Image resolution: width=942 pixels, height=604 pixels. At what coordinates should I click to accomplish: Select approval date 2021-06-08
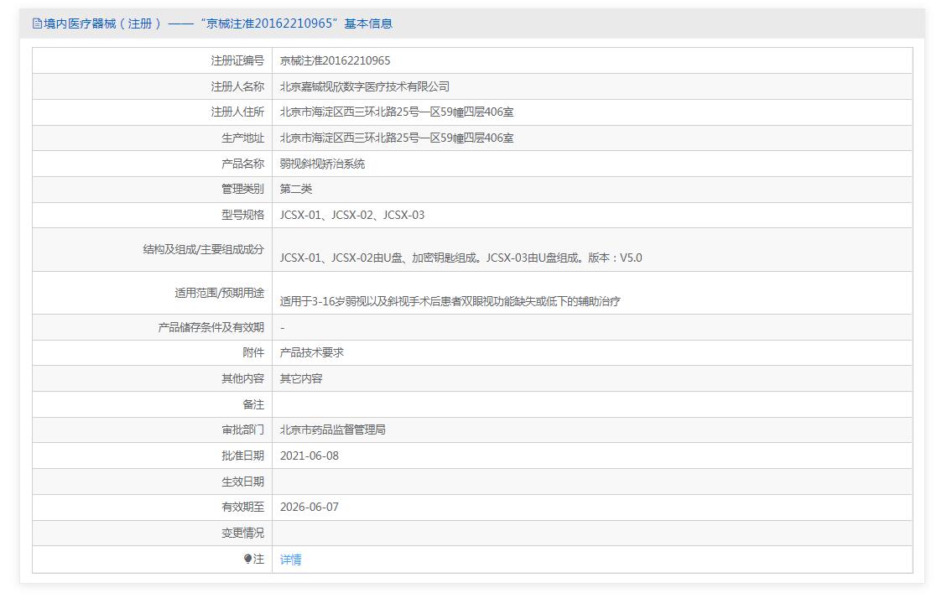point(310,456)
